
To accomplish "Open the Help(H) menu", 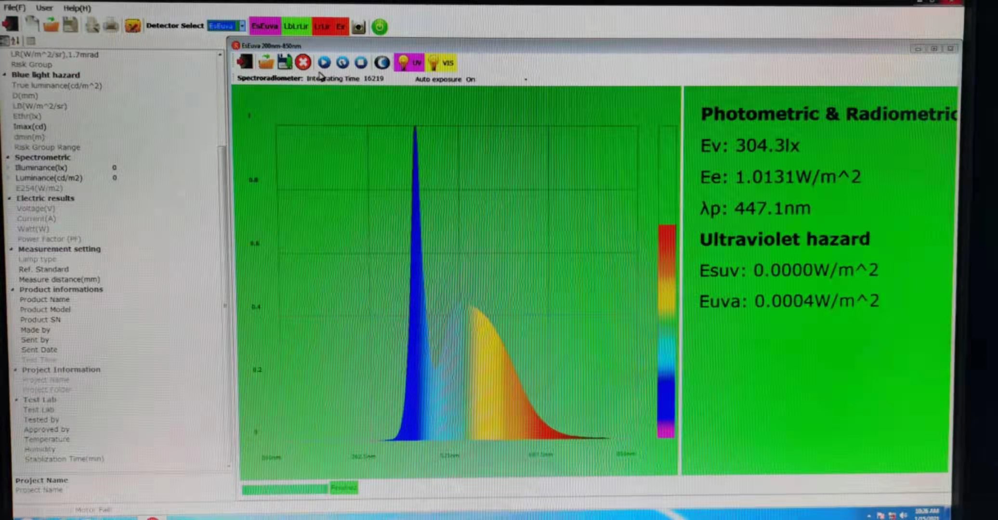I will (x=77, y=8).
